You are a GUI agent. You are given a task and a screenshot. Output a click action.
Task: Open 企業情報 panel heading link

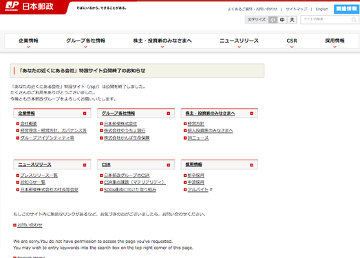27,114
